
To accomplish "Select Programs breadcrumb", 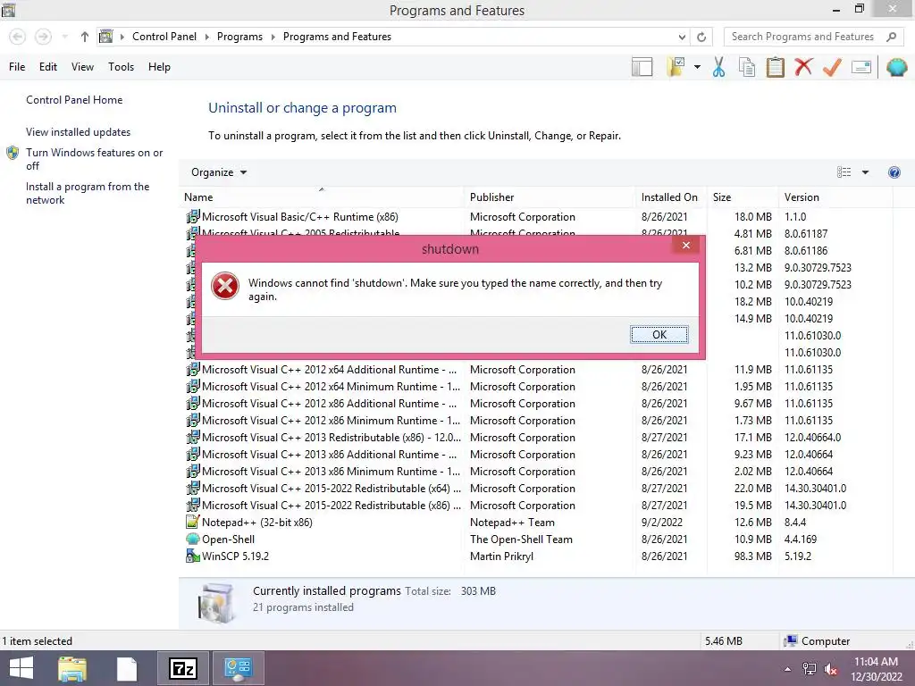I will pos(239,36).
